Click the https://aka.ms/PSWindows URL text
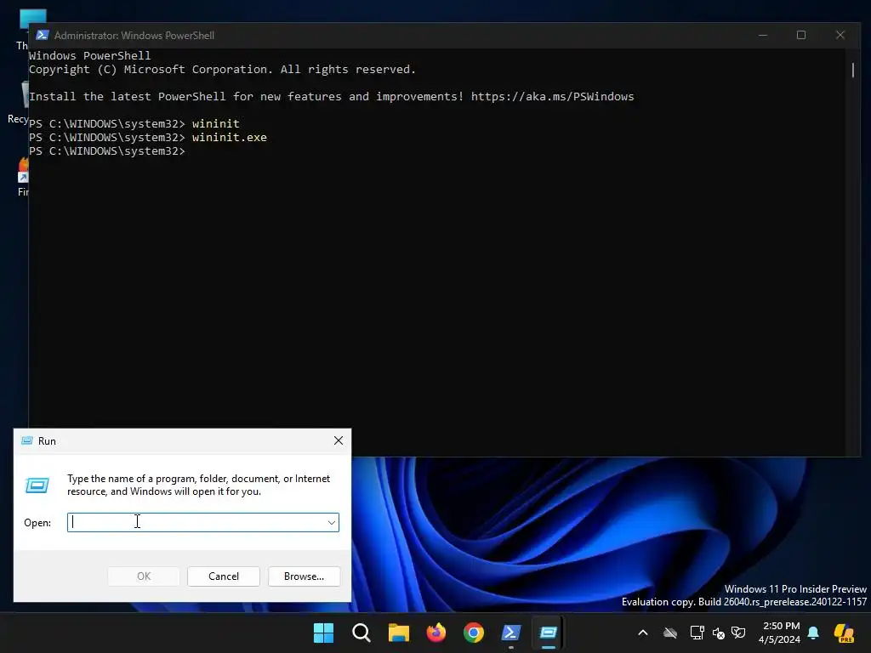Image resolution: width=871 pixels, height=653 pixels. point(552,96)
